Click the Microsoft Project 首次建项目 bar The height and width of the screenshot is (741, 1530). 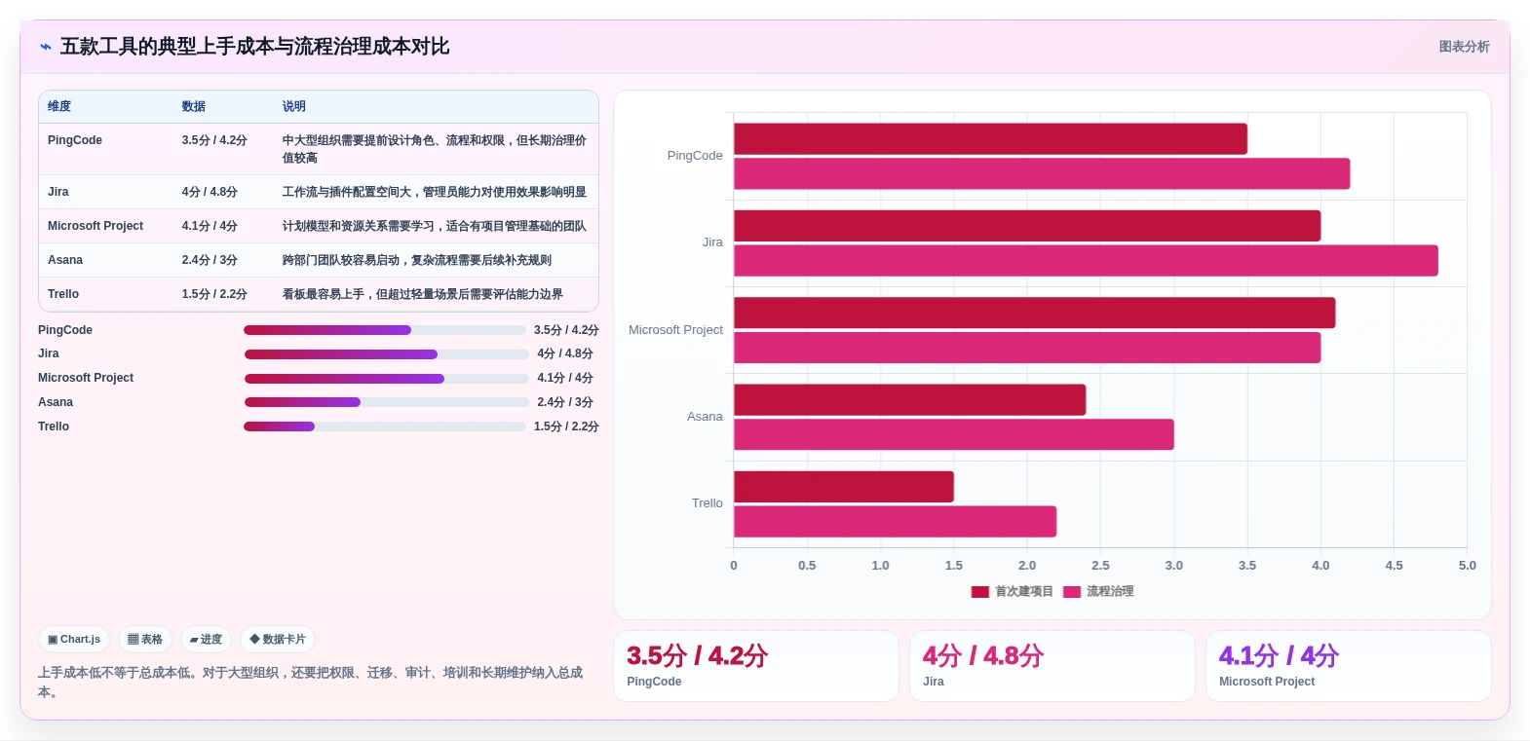[x=1034, y=313]
